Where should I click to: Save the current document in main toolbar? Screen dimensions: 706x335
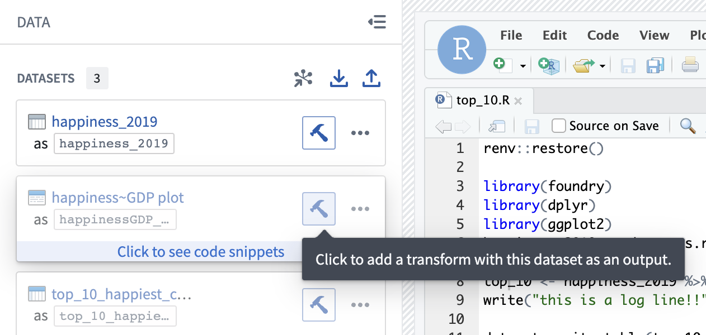pos(628,66)
